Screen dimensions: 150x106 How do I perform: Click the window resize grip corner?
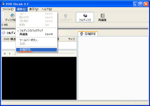(147, 103)
